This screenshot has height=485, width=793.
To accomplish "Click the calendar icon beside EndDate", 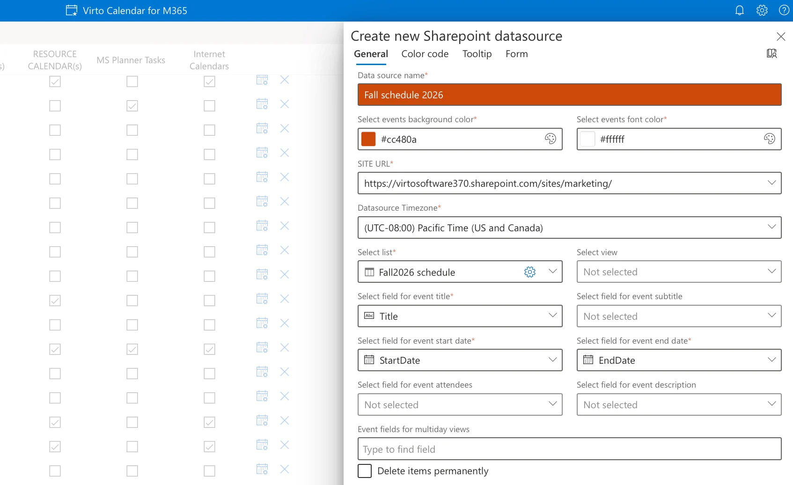I will (588, 360).
